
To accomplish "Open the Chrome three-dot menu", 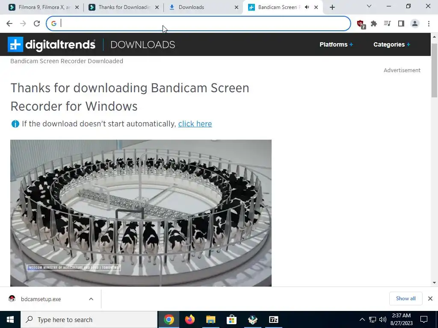I will coord(429,23).
